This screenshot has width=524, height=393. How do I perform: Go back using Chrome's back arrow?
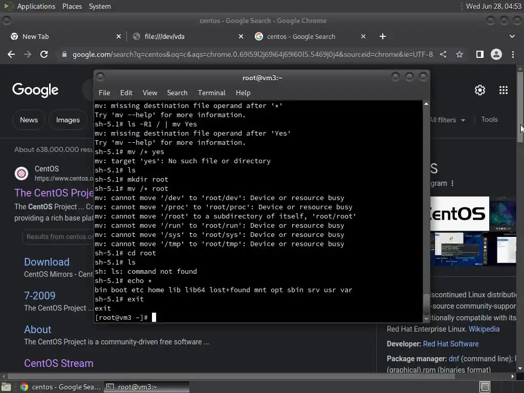11,54
